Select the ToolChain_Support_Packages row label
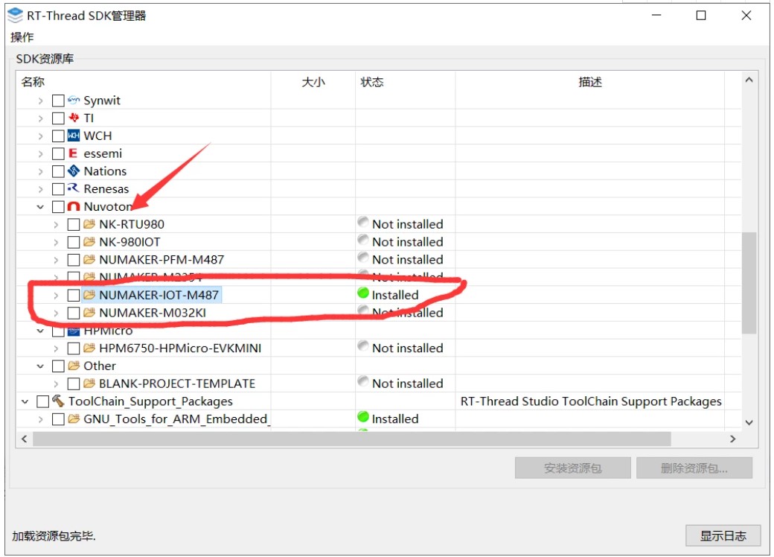Viewport: 774px width, 557px height. point(150,401)
